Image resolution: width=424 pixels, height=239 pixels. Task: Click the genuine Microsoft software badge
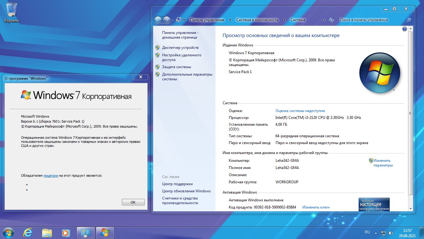(x=374, y=204)
